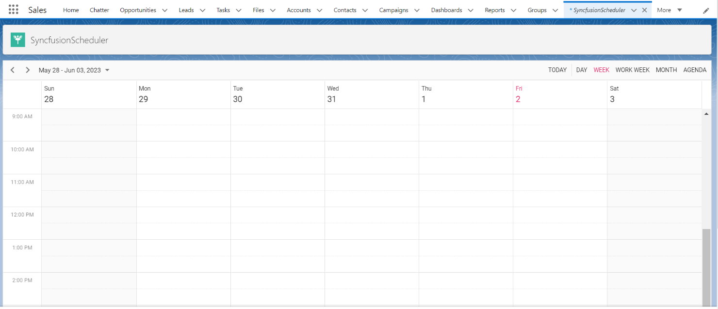Expand the Groups tab chevron
718x309 pixels.
555,10
